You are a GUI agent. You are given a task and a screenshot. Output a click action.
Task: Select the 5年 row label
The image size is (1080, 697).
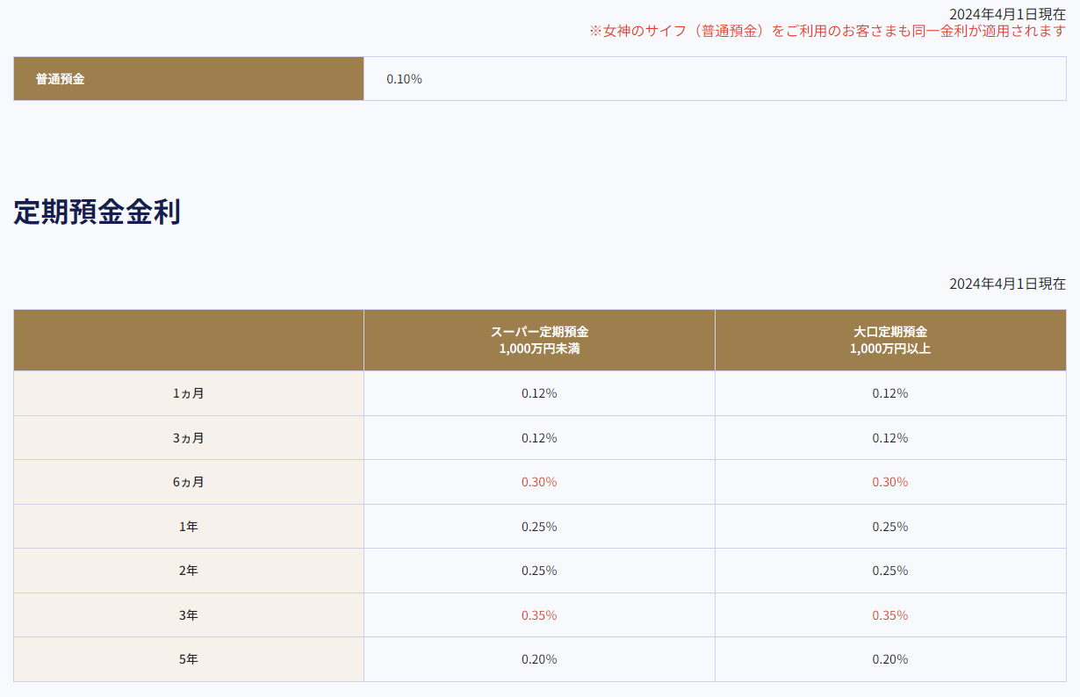(x=189, y=659)
